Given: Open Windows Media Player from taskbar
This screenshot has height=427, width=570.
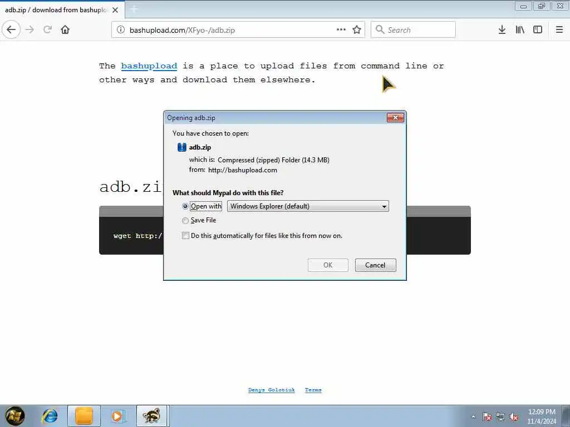Looking at the screenshot, I should (x=117, y=416).
